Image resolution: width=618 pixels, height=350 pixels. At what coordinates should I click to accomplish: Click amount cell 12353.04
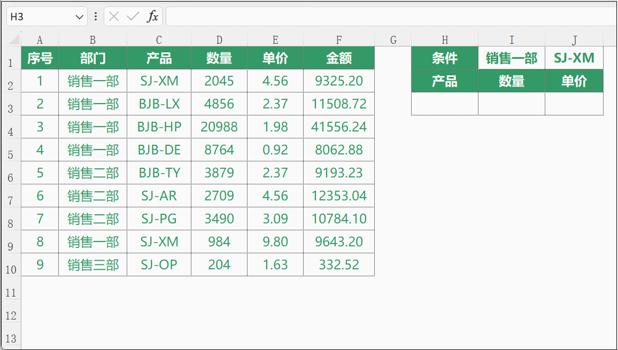[339, 196]
